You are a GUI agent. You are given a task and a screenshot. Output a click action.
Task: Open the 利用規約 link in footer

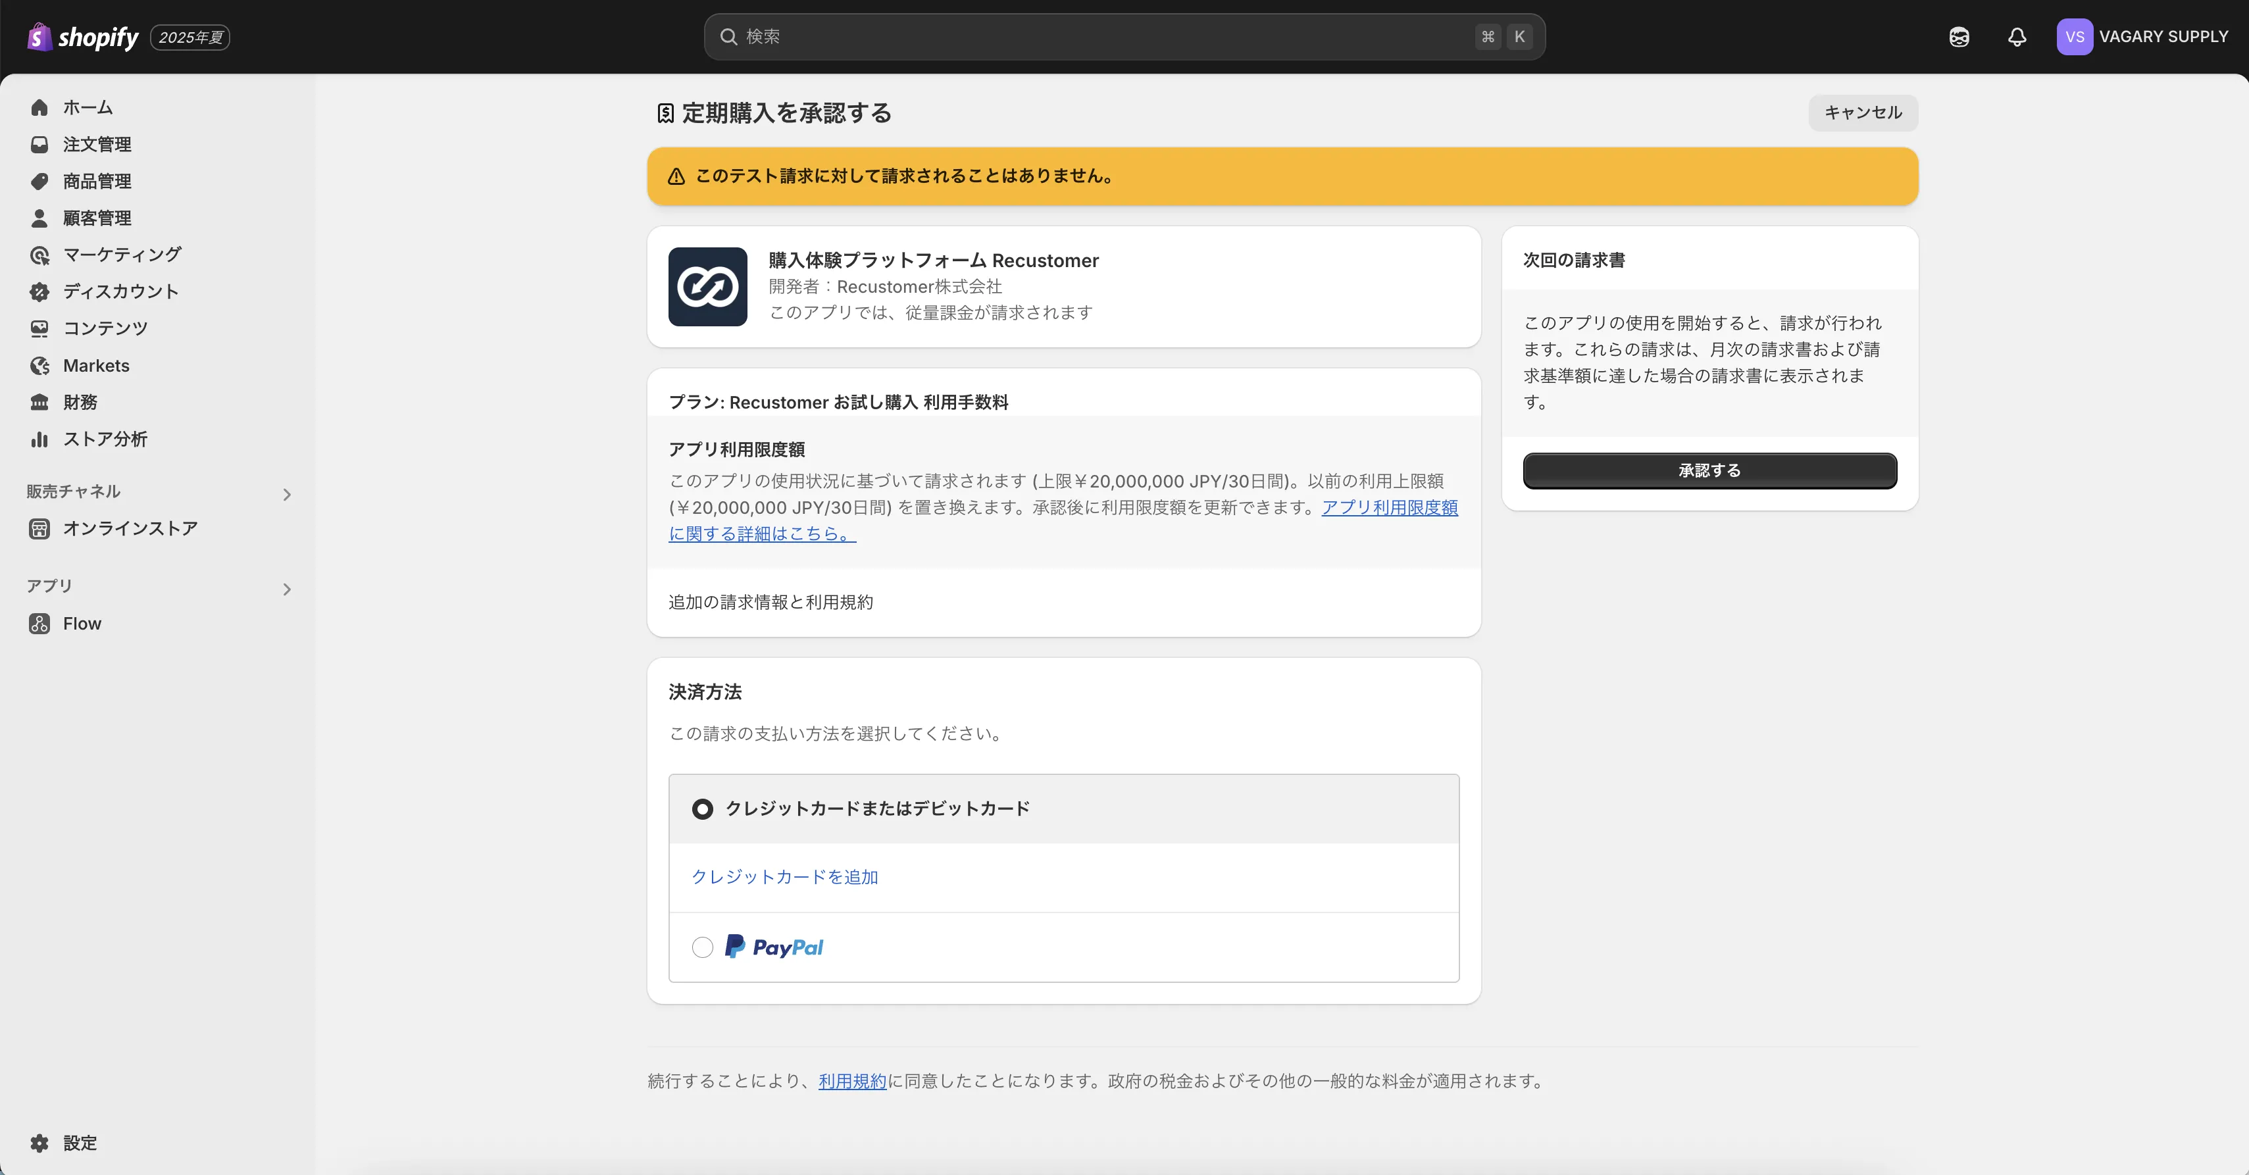[852, 1081]
